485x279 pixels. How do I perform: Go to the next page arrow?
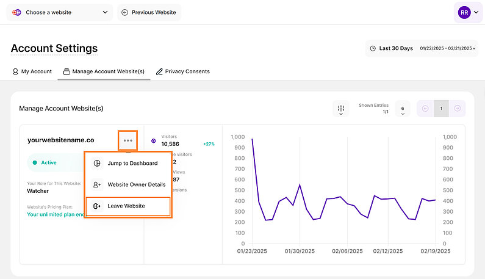pyautogui.click(x=458, y=109)
